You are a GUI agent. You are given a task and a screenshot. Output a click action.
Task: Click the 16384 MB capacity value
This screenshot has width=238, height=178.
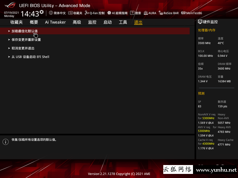224,81
